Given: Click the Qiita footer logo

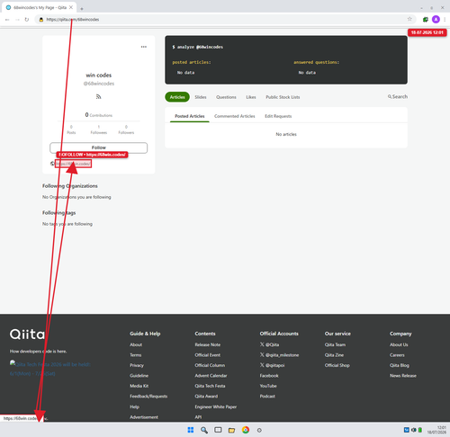Looking at the screenshot, I should [x=27, y=334].
